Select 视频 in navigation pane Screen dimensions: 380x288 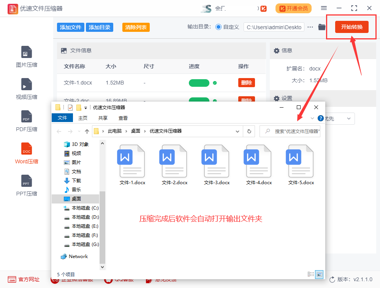[73, 153]
